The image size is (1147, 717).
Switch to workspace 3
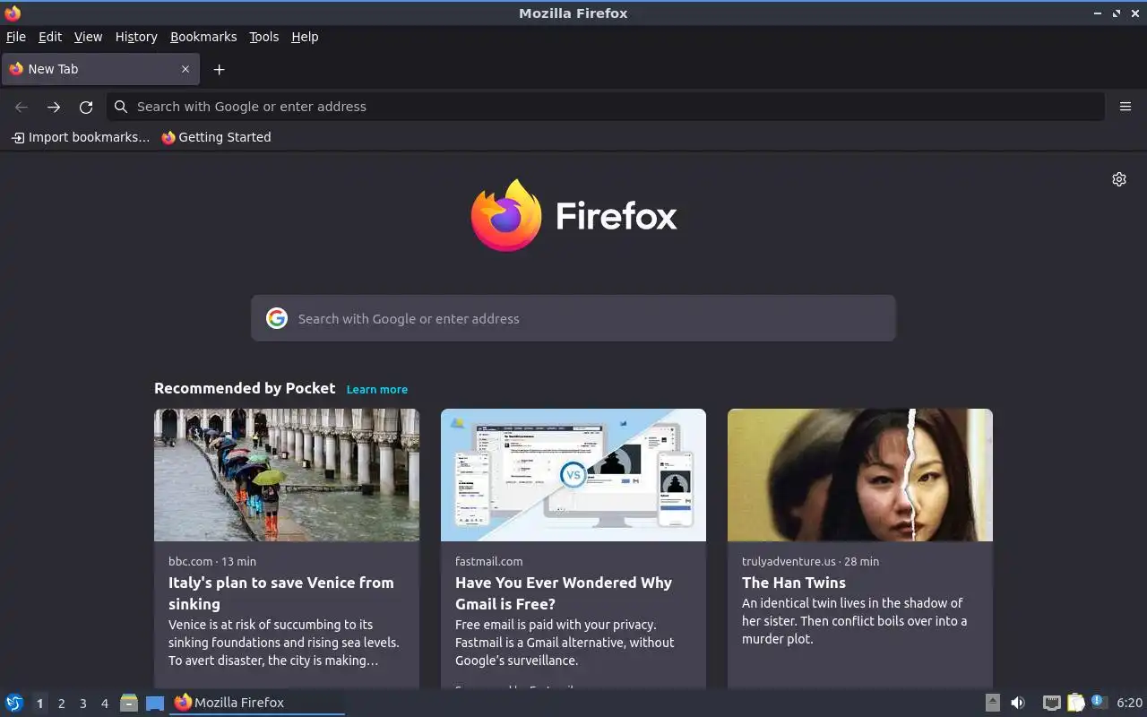pyautogui.click(x=82, y=704)
